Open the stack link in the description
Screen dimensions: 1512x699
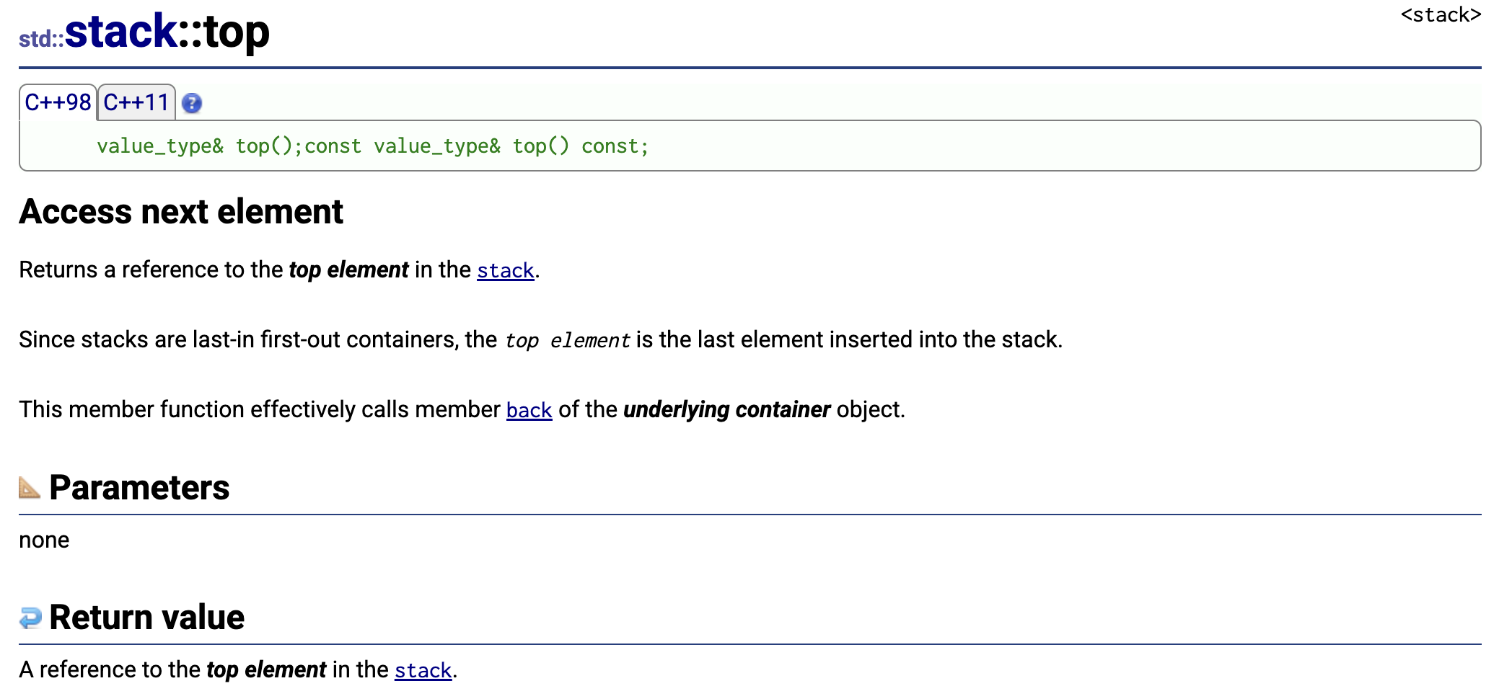coord(505,270)
